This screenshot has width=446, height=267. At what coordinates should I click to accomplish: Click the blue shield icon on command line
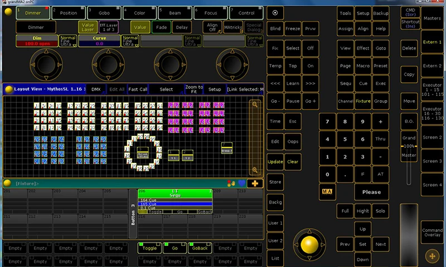tap(241, 183)
